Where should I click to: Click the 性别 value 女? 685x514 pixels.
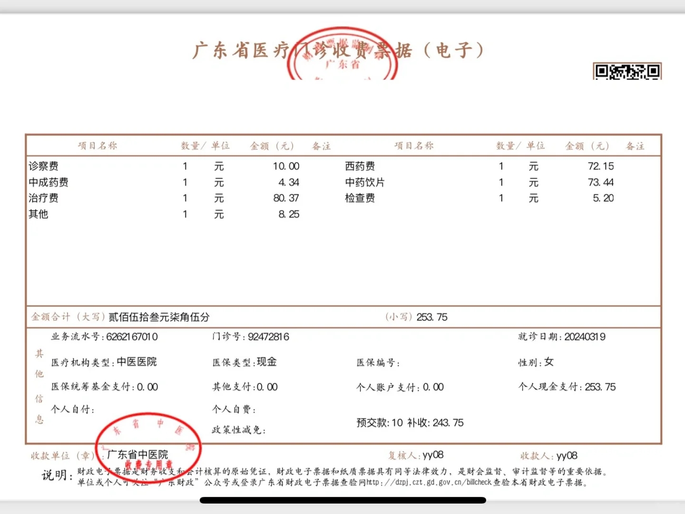549,362
